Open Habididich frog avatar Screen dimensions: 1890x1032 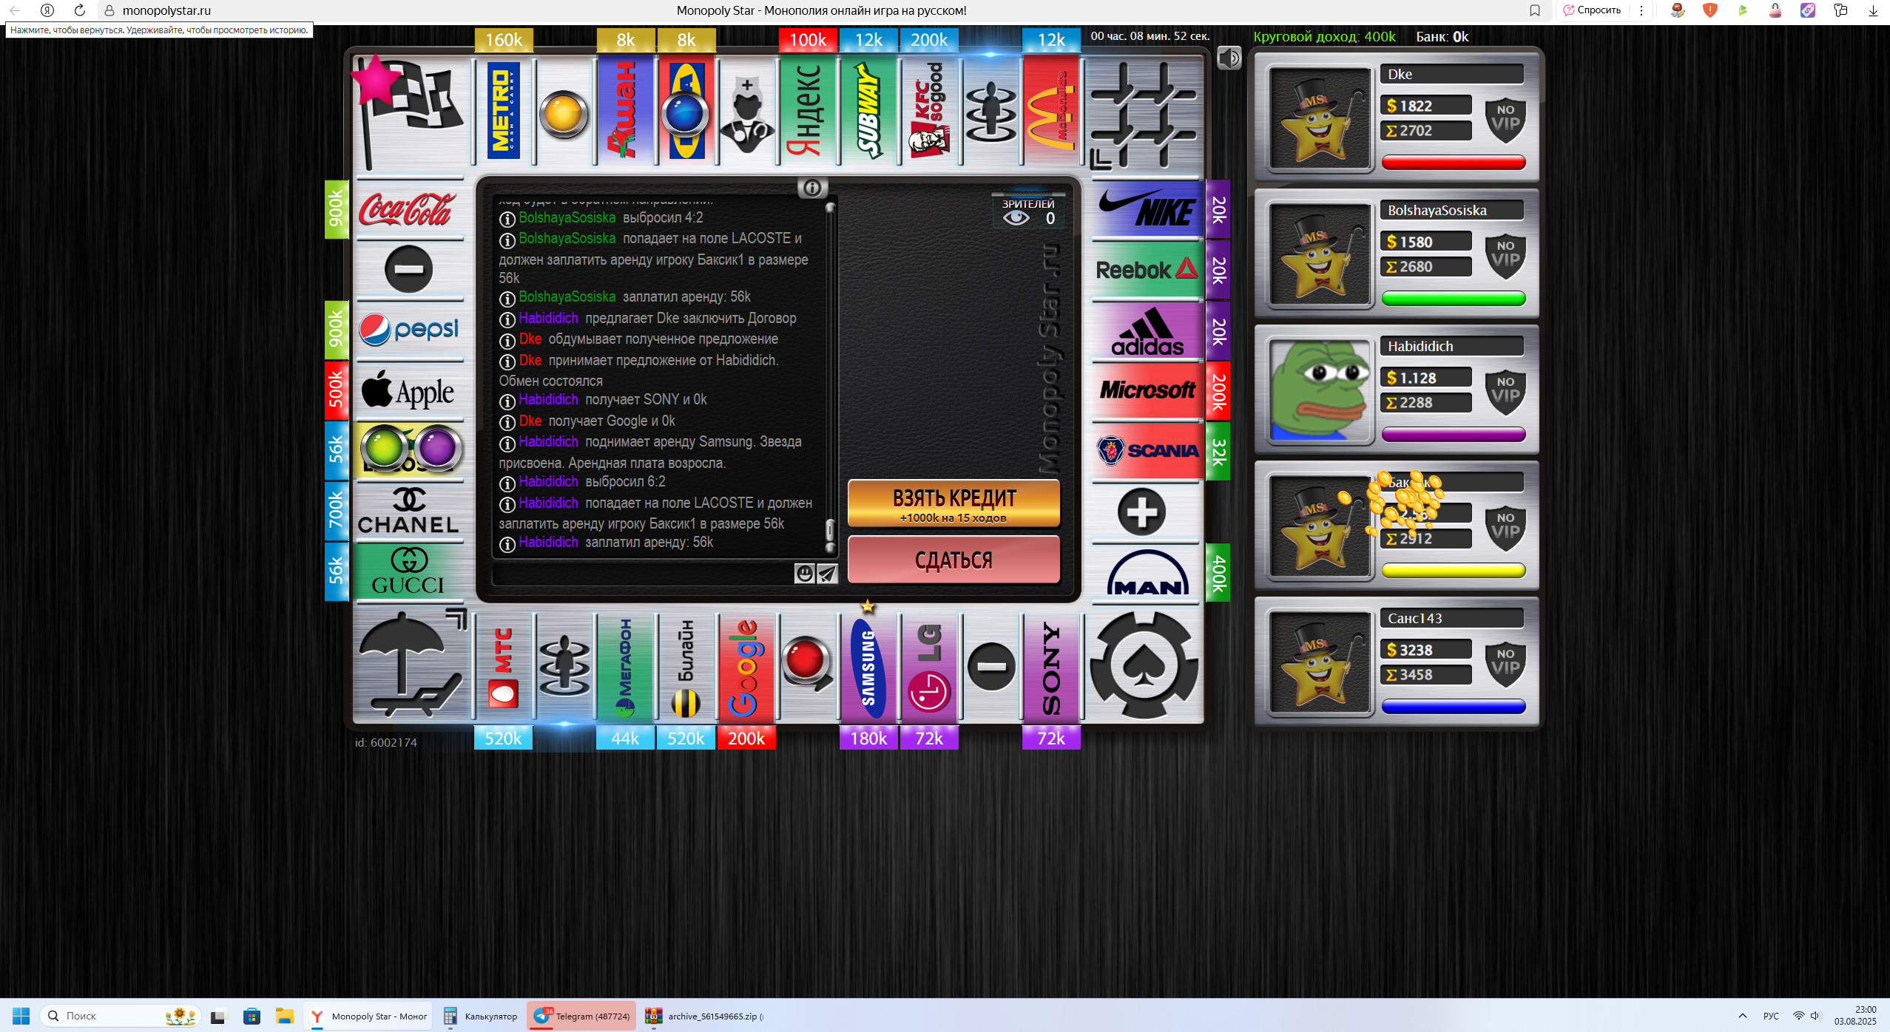1319,390
